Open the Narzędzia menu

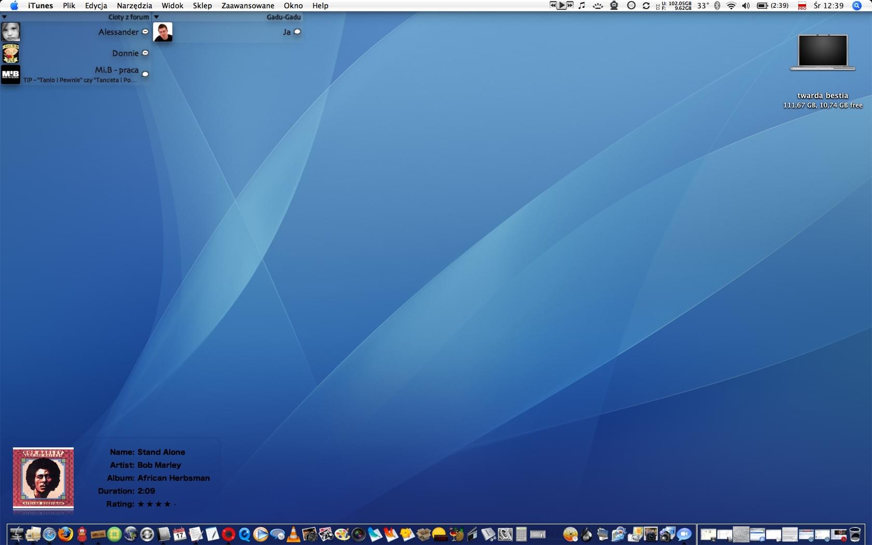(x=134, y=6)
